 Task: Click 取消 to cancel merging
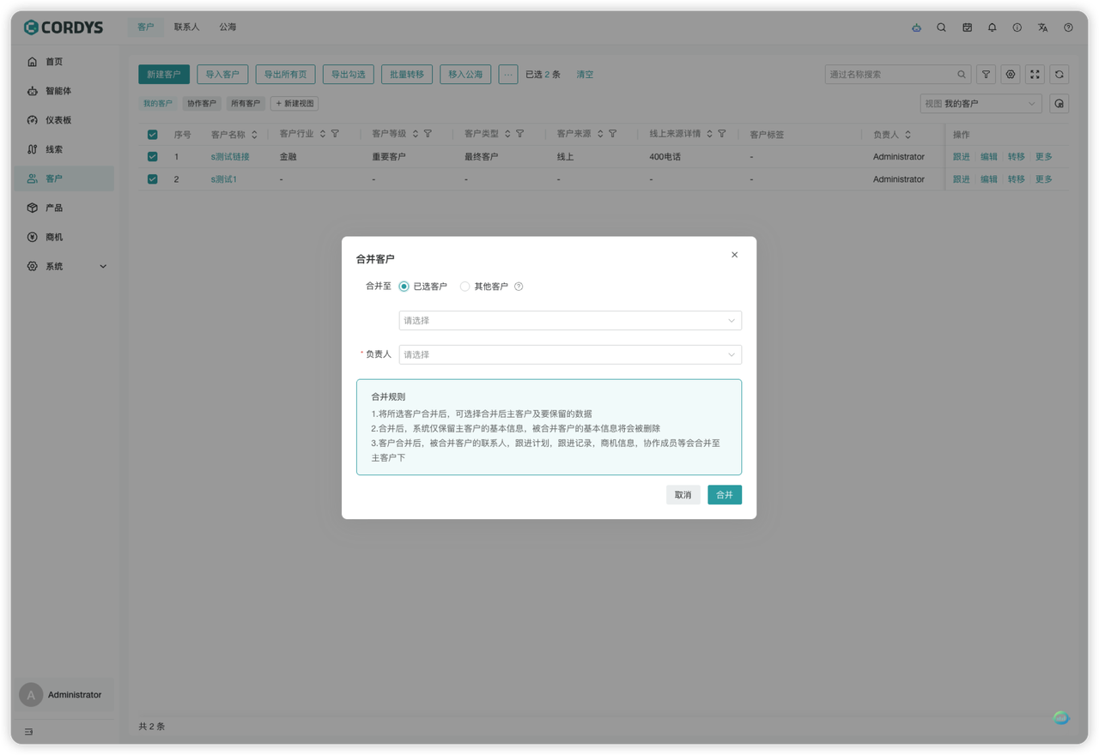click(x=683, y=495)
